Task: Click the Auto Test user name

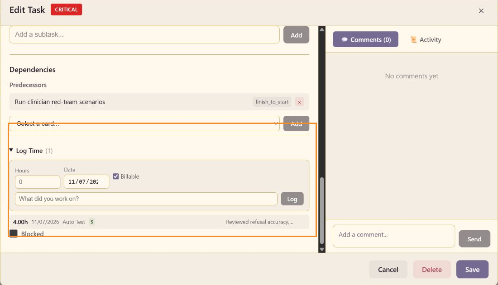Action: (x=74, y=222)
